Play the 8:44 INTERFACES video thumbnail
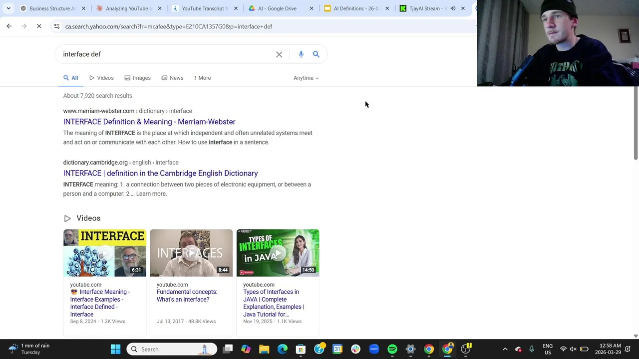 (x=191, y=253)
